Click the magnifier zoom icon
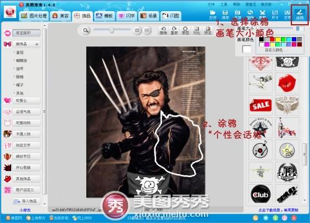Viewport: 310px width, 223px height. [86, 30]
